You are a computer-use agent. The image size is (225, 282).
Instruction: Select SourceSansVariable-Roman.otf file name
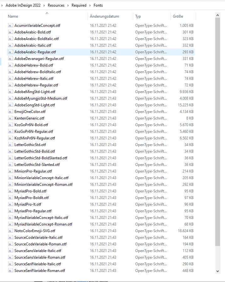40,257
